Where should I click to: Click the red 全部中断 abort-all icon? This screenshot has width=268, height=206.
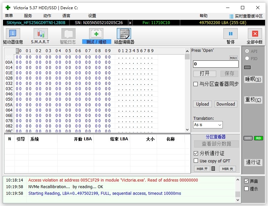pyautogui.click(x=254, y=34)
